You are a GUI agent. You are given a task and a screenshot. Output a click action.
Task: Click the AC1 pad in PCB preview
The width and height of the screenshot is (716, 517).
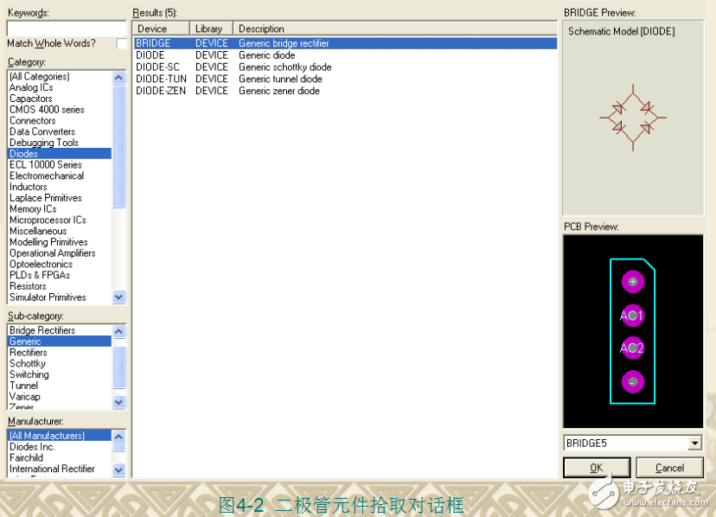click(632, 316)
